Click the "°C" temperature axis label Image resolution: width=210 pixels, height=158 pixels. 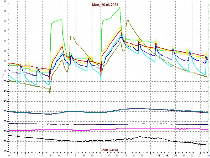3,76
